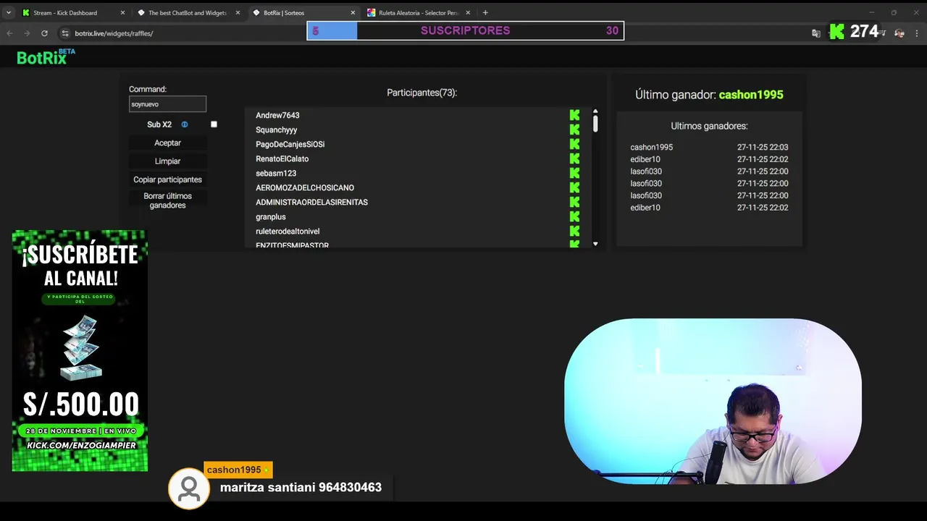Viewport: 927px width, 521px height.
Task: Click the participants list scrollbar thumb
Action: 595,124
